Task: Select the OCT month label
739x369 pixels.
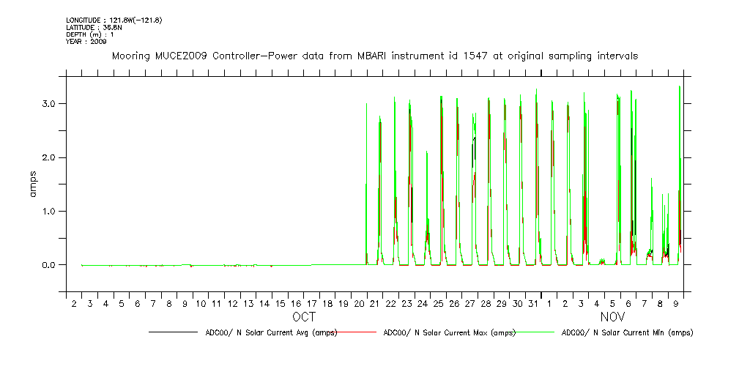Action: click(304, 318)
